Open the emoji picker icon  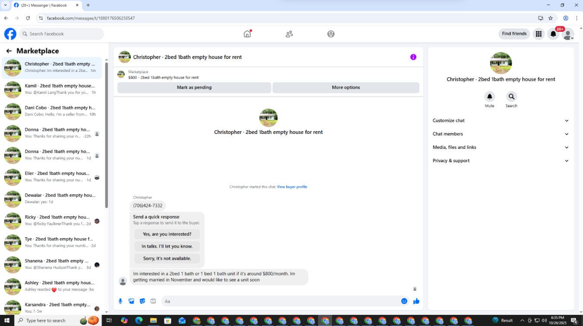click(404, 301)
